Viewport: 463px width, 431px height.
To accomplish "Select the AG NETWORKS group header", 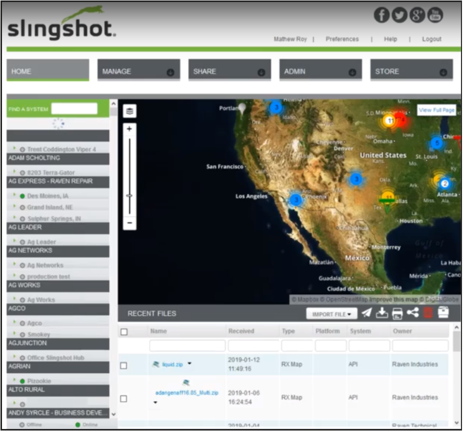I will 58,251.
